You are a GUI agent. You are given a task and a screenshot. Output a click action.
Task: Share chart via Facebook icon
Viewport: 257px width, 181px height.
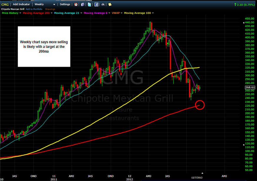[x=96, y=5]
